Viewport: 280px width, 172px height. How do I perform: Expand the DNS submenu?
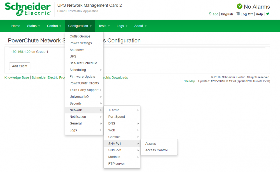(x=122, y=123)
